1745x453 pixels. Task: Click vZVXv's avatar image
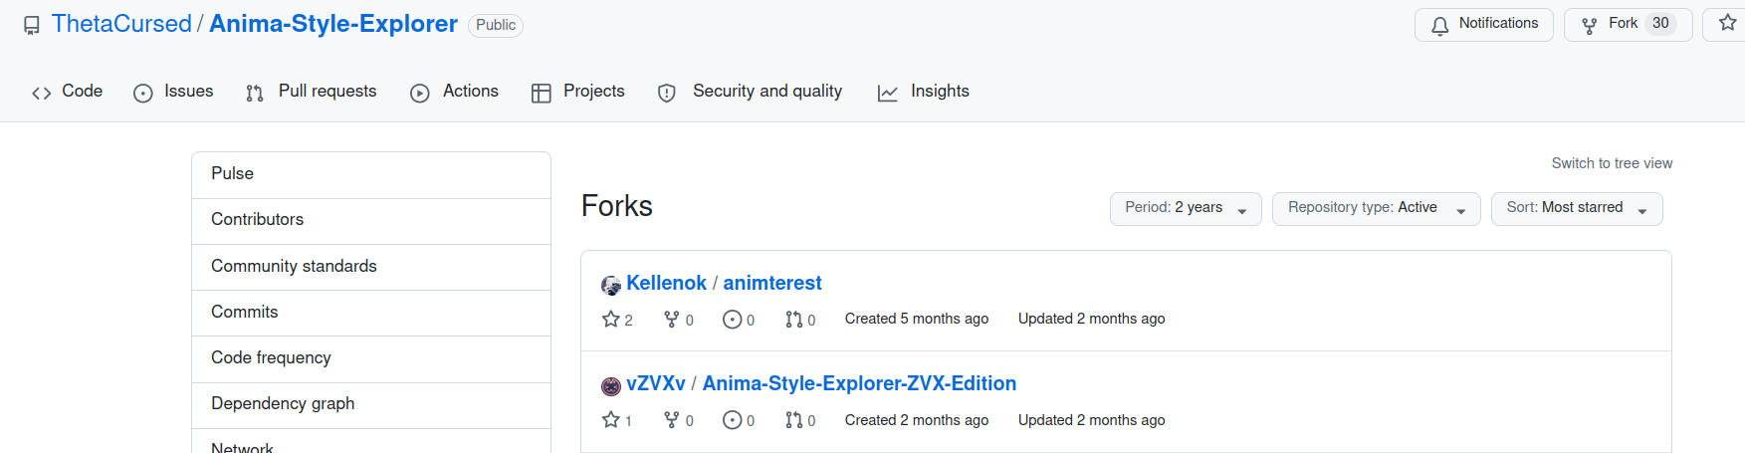(x=611, y=386)
